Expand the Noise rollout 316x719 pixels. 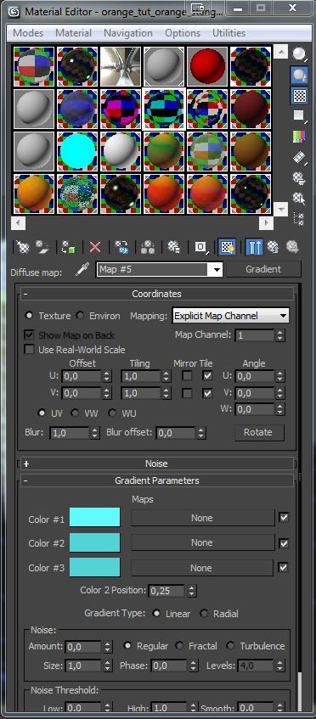[x=156, y=463]
